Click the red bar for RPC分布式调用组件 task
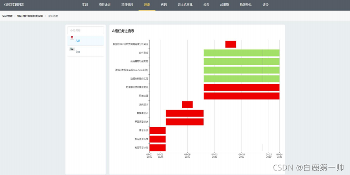 pyautogui.click(x=231, y=44)
